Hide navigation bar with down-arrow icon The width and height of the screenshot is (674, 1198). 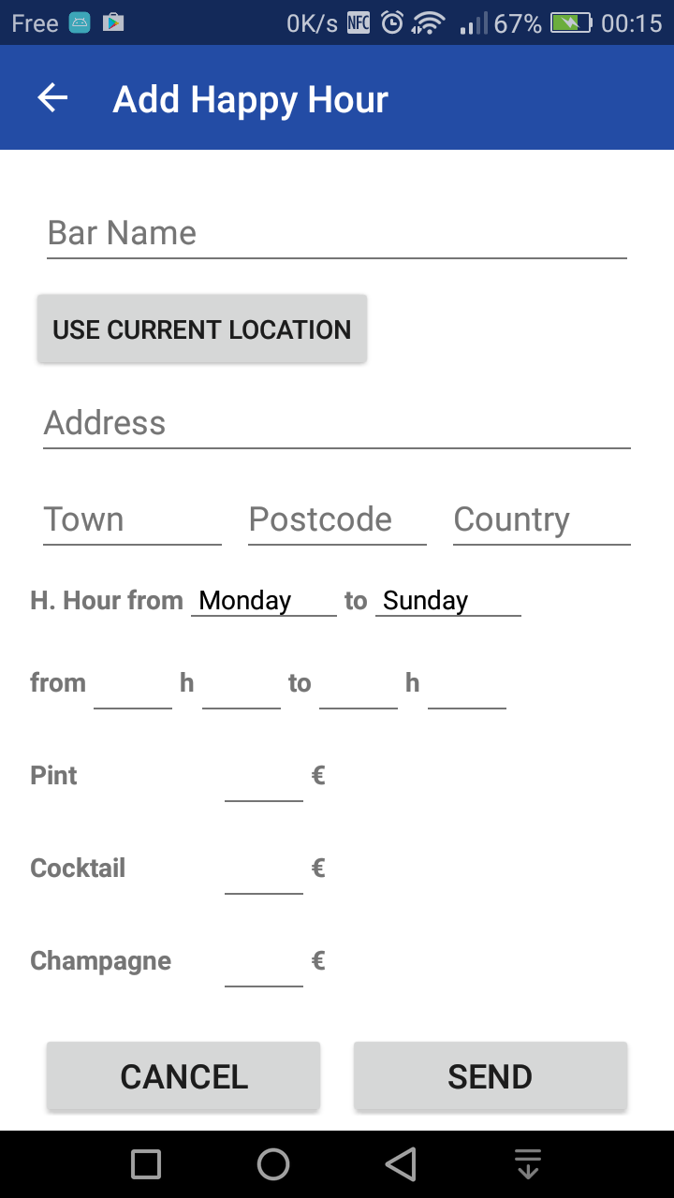pyautogui.click(x=528, y=1164)
